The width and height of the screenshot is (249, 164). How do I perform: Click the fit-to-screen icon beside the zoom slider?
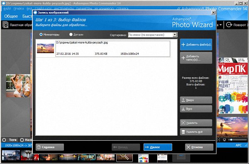pyautogui.click(x=219, y=140)
